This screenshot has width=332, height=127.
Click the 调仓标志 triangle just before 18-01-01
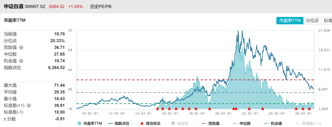[196, 109]
